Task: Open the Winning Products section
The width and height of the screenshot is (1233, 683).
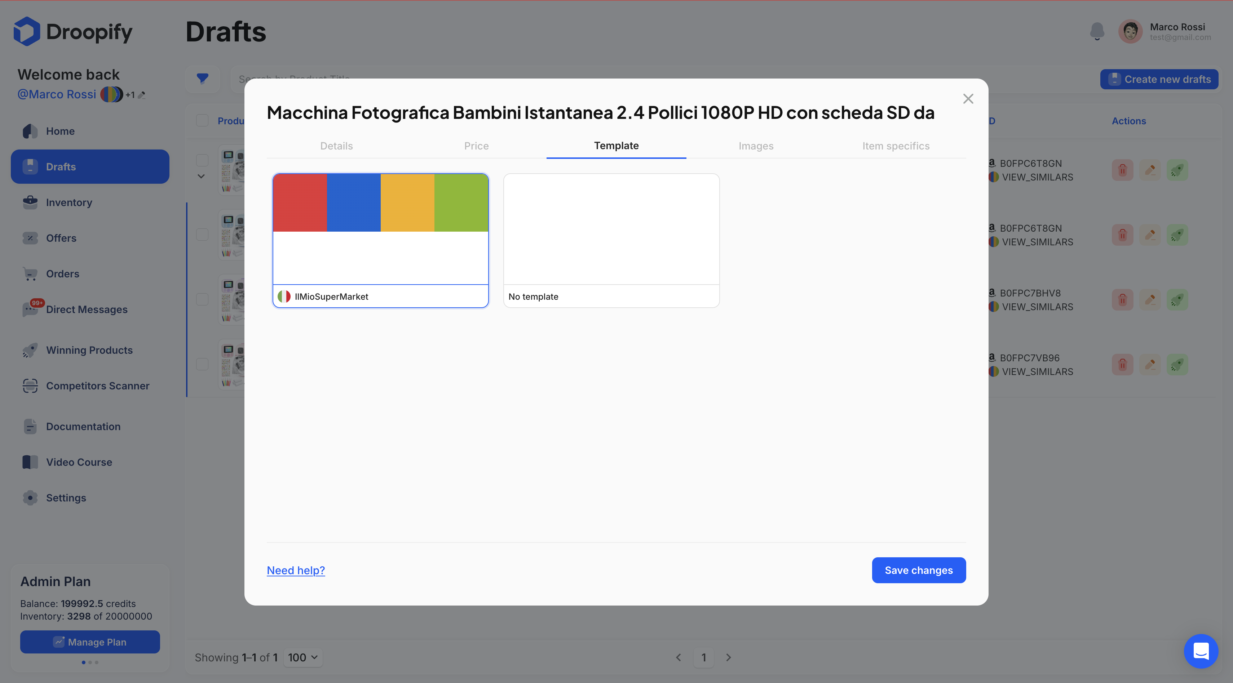Action: [x=89, y=350]
